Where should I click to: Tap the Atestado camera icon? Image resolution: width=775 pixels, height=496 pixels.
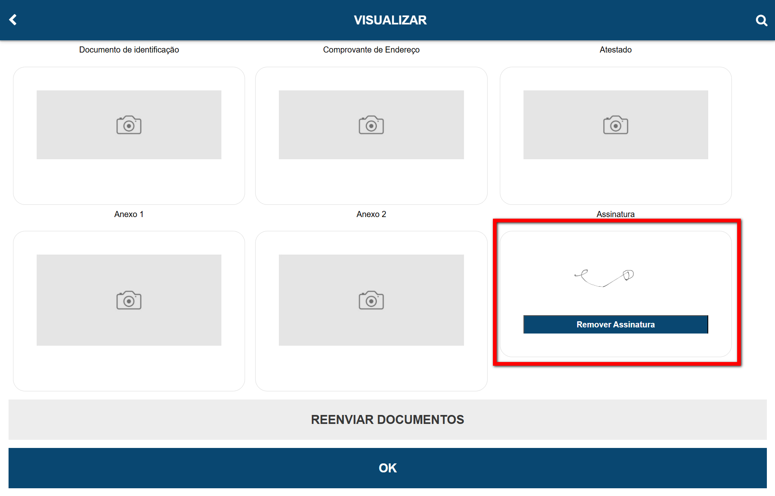(615, 125)
